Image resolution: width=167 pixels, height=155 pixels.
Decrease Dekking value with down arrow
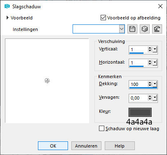[150, 86]
